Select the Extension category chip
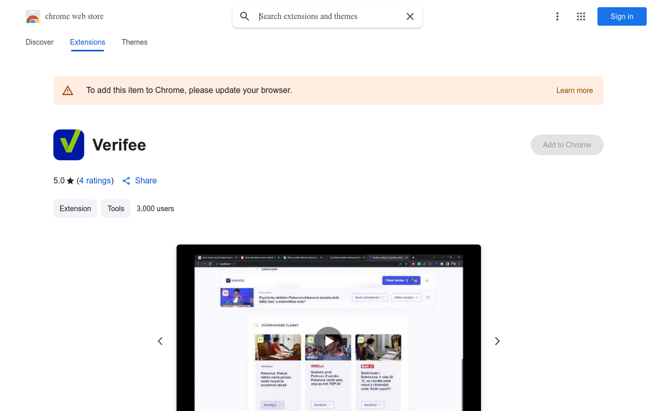Image resolution: width=657 pixels, height=411 pixels. (75, 209)
